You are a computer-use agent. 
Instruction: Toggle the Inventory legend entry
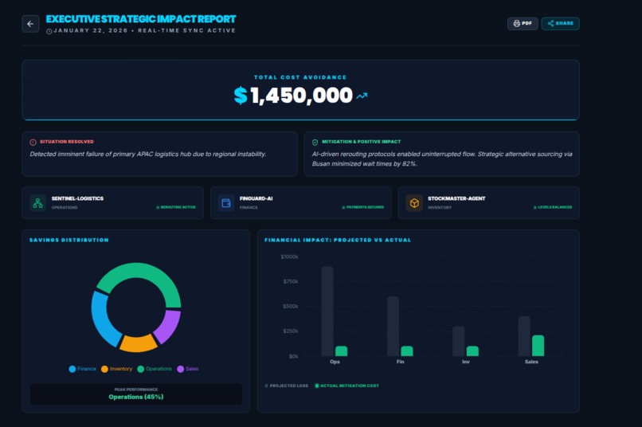[x=116, y=369]
